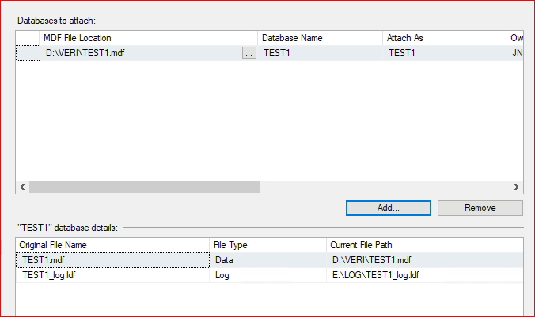Select the TEST1.mdf file row in details

coord(111,259)
